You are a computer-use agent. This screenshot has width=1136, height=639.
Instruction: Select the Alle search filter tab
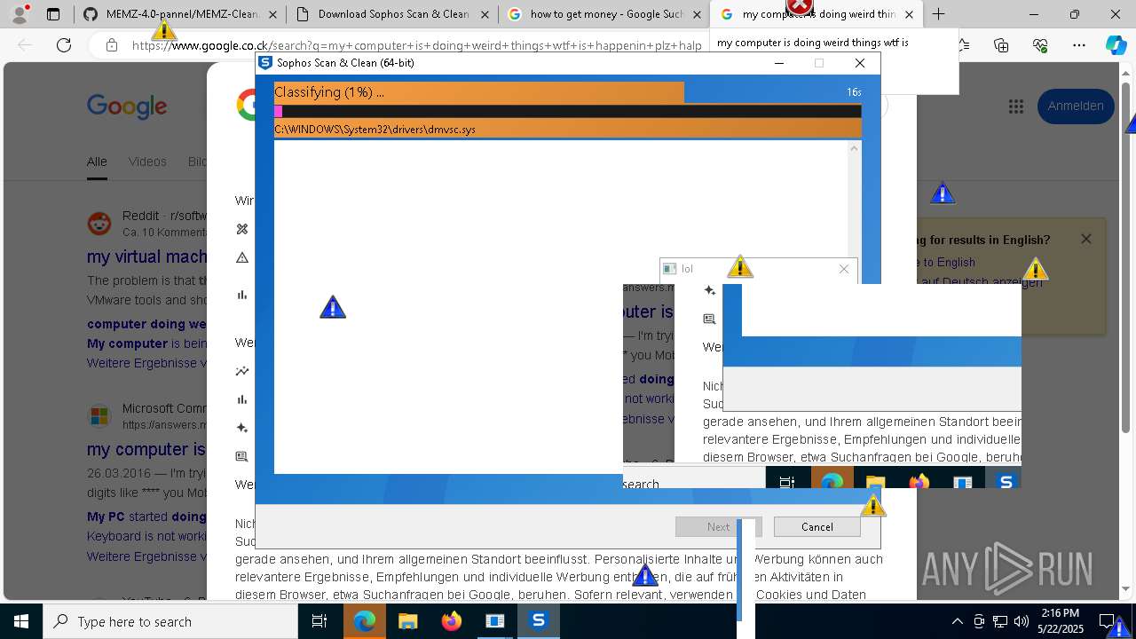pyautogui.click(x=97, y=162)
